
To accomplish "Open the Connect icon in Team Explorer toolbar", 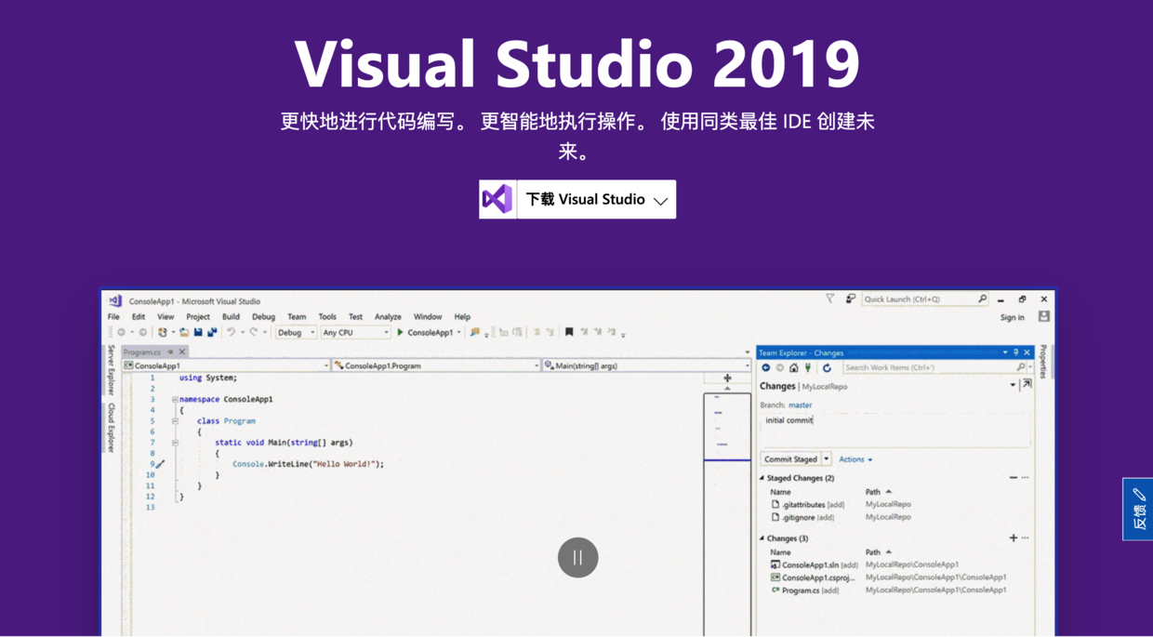I will coord(807,368).
